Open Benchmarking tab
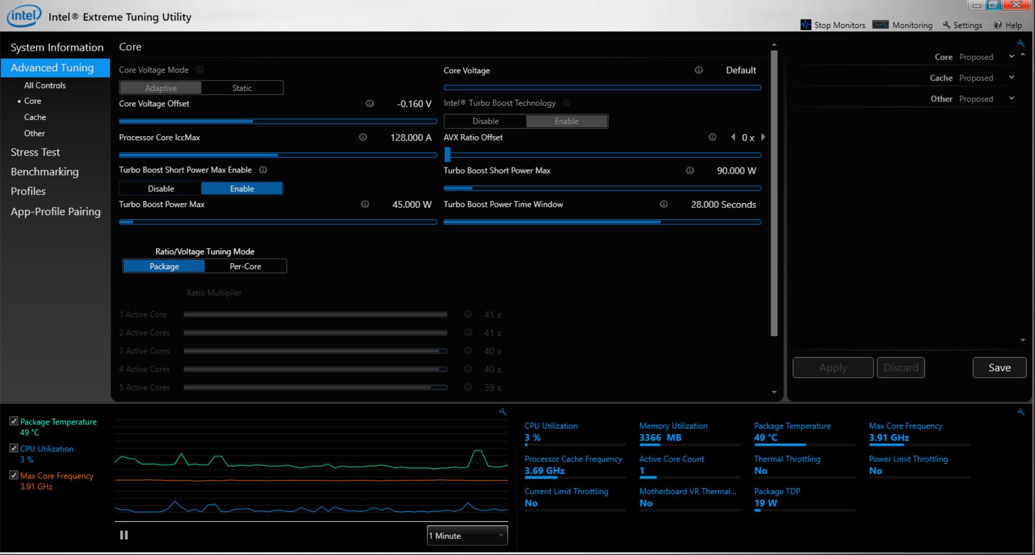 coord(44,172)
